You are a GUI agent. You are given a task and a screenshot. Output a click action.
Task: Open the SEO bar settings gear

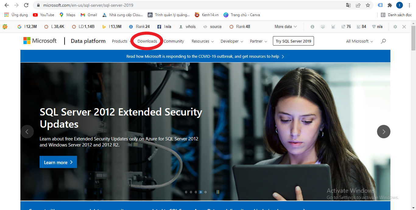(x=395, y=27)
